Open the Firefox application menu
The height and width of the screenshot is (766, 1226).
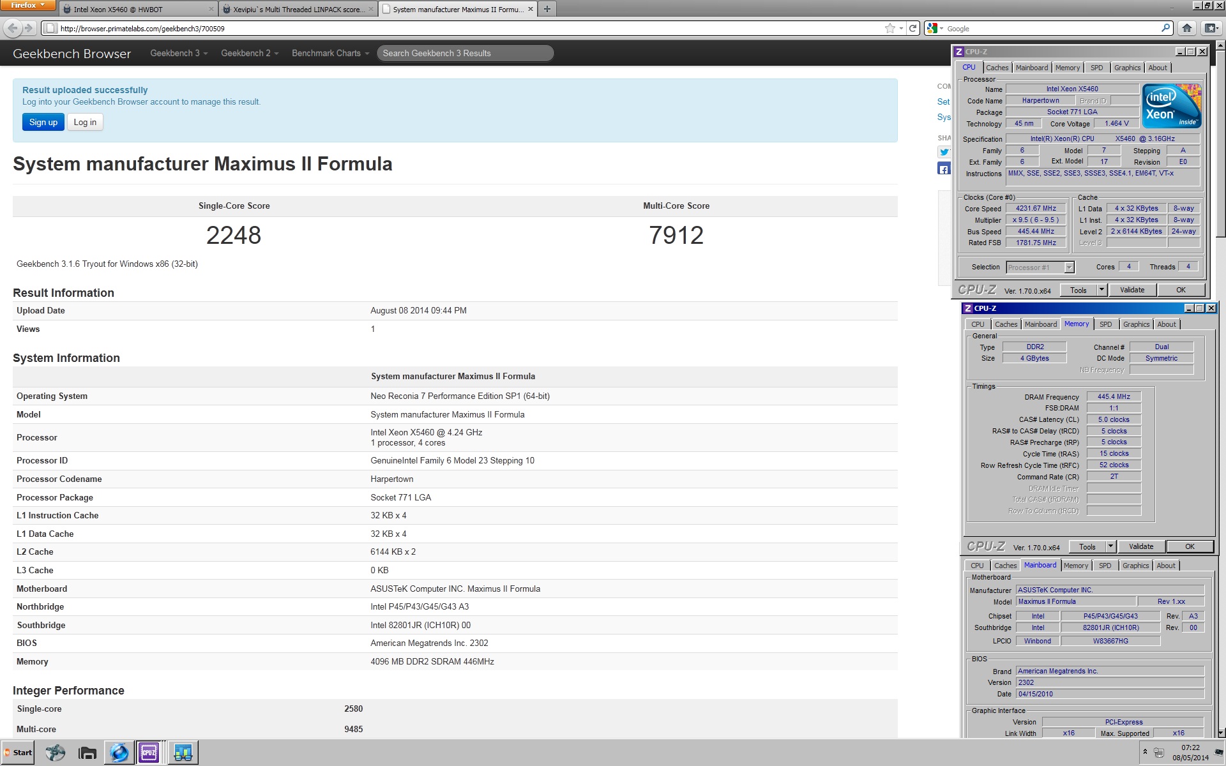click(x=28, y=5)
